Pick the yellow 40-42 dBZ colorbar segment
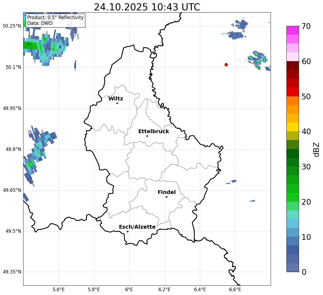Screen dimensions: 323x295 pyautogui.click(x=292, y=127)
